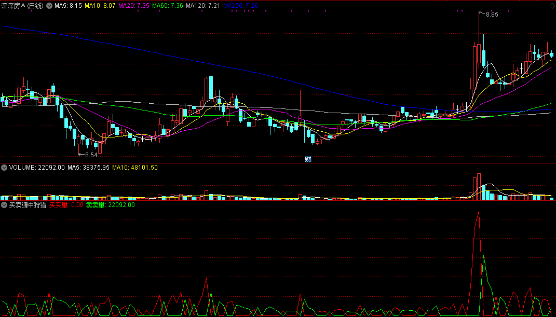
Task: Expand the VOLUME indicator dropdown
Action: pos(4,168)
